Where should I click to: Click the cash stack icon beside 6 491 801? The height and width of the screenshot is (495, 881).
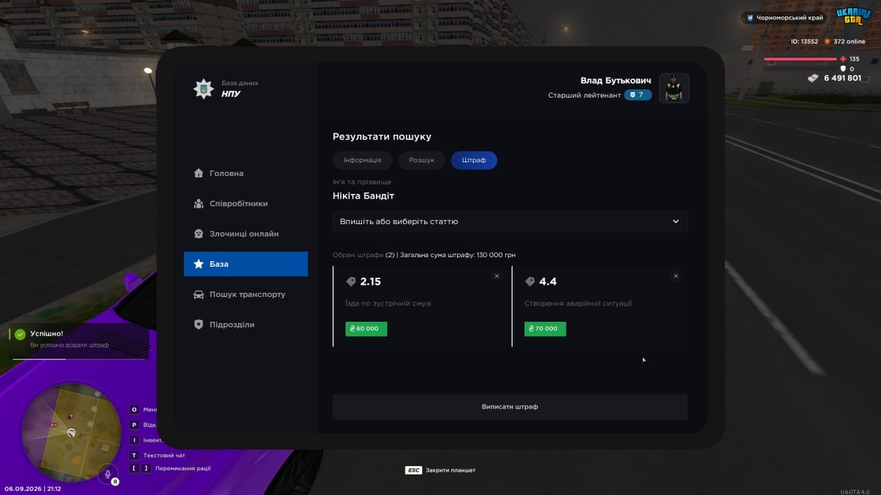[814, 78]
